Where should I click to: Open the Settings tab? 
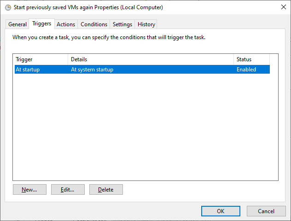point(122,24)
